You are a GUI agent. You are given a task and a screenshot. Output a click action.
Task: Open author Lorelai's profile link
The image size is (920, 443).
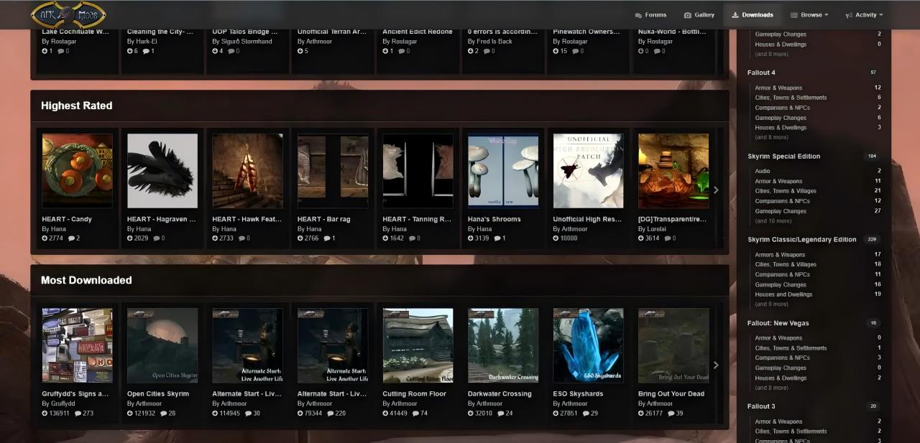pyautogui.click(x=658, y=229)
